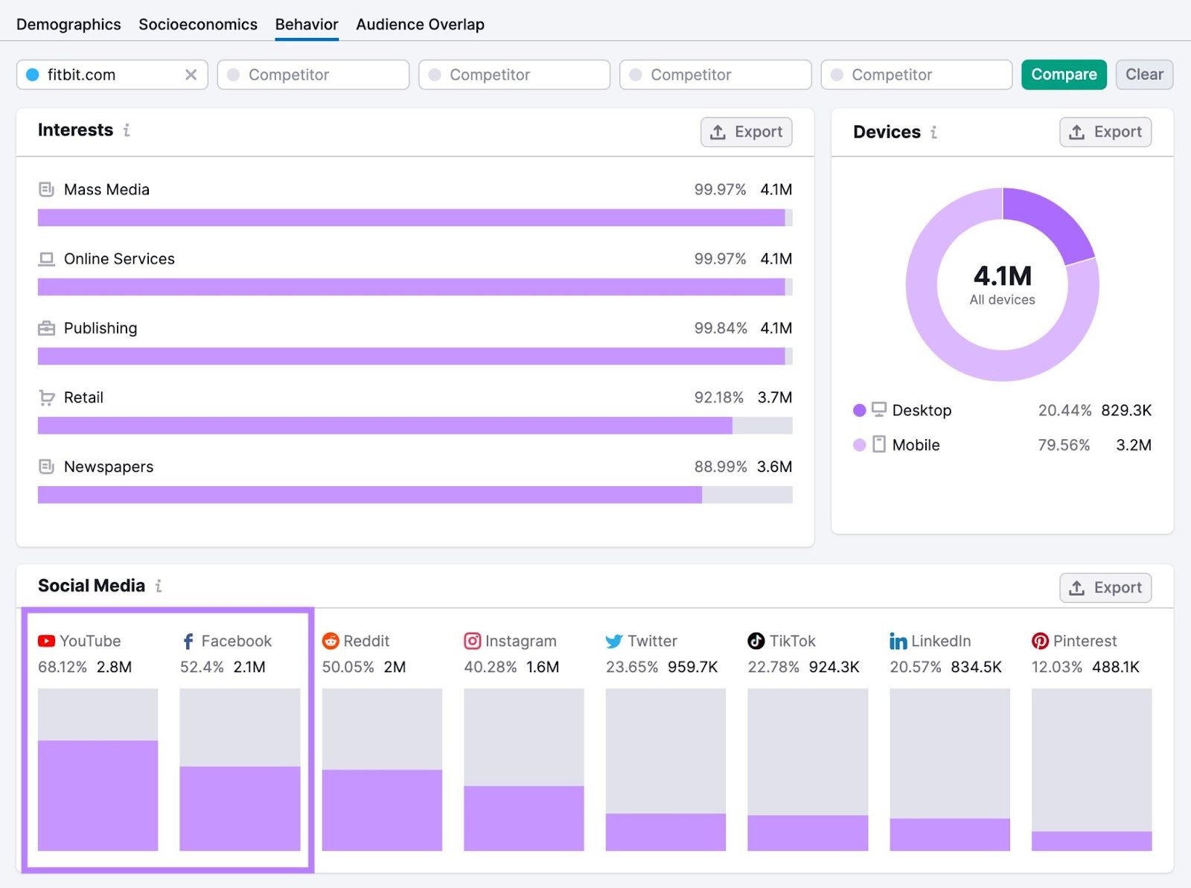Select the Behavior tab
Viewport: 1191px width, 888px height.
(307, 25)
